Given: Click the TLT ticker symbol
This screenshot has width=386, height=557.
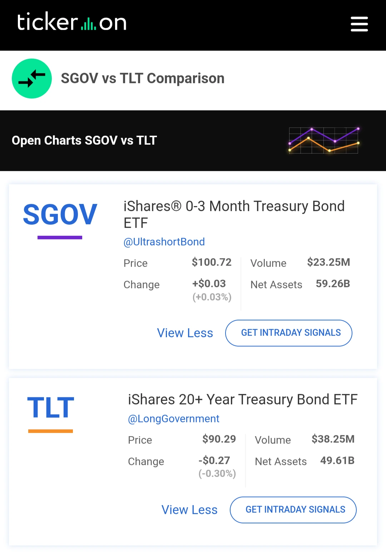Looking at the screenshot, I should (51, 408).
